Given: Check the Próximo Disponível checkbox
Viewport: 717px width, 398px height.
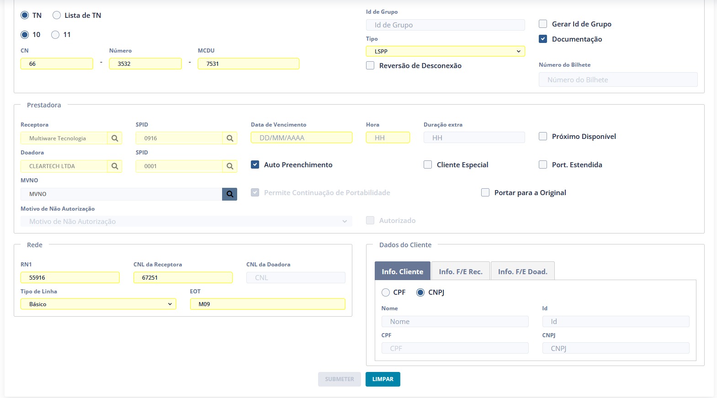Looking at the screenshot, I should [543, 136].
